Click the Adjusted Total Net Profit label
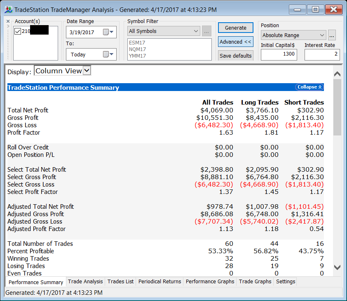Viewport: 347px width, 301px height. coord(40,207)
